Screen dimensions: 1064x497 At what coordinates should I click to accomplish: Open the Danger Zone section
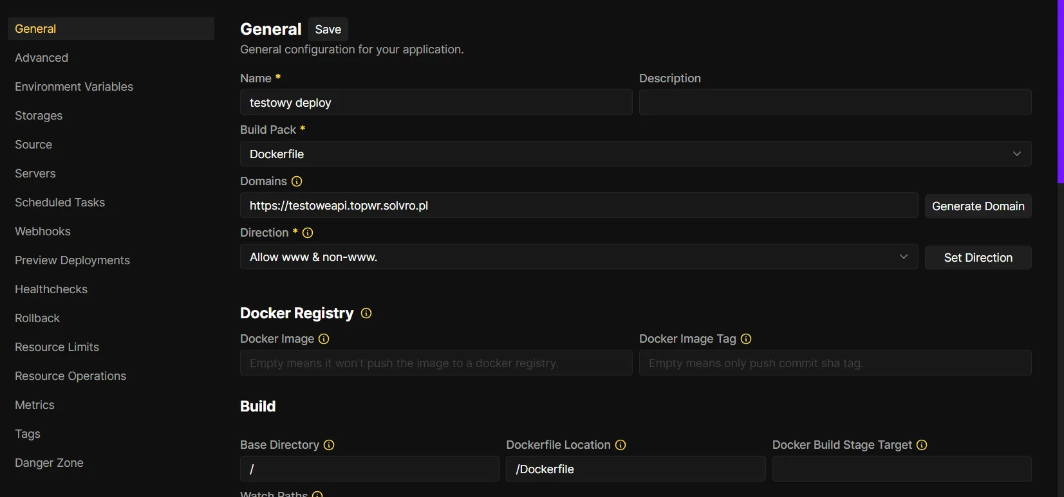click(49, 463)
